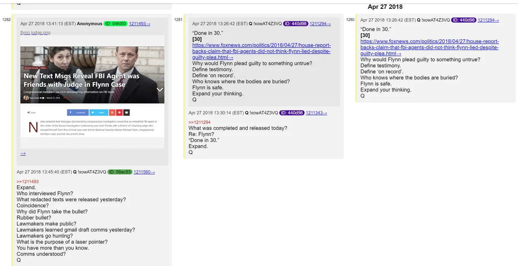Open the Fox News link in post 1281
The image size is (518, 266).
coord(261,51)
